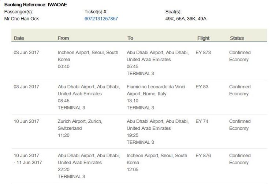Click Confirmed Economy status for EY 873
Screen dimensions: 272x184
point(240,56)
